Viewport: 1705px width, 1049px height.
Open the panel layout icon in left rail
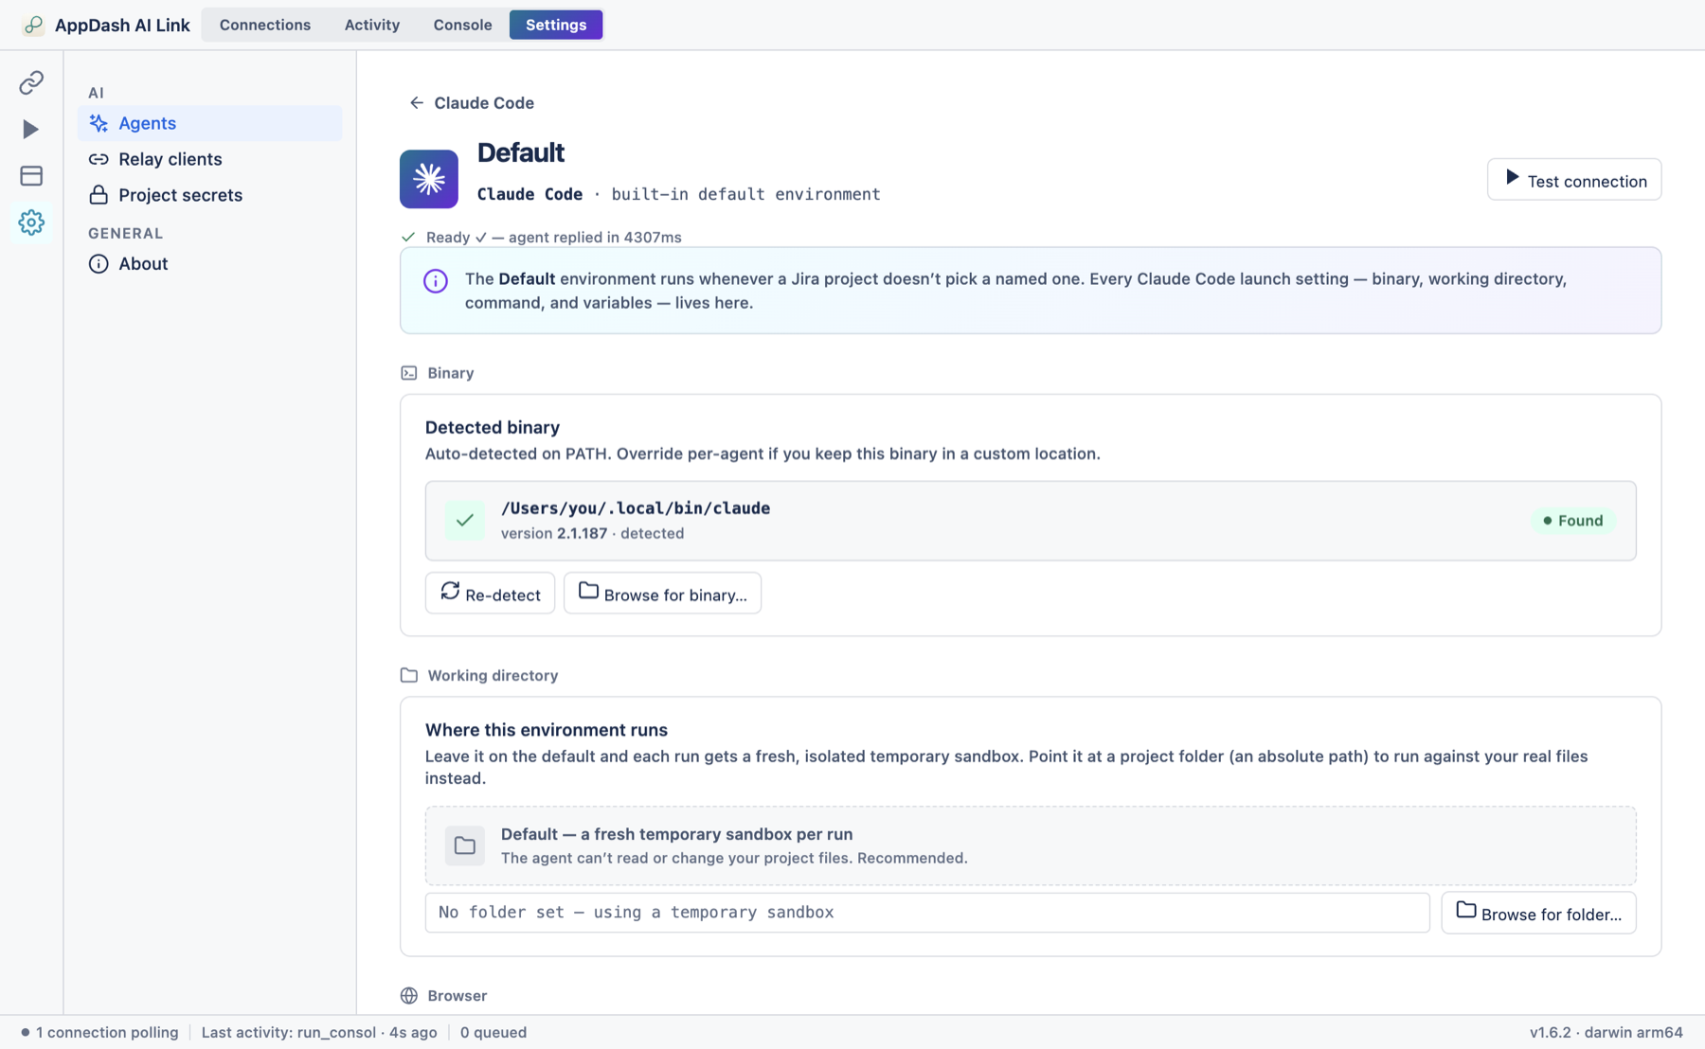click(31, 175)
